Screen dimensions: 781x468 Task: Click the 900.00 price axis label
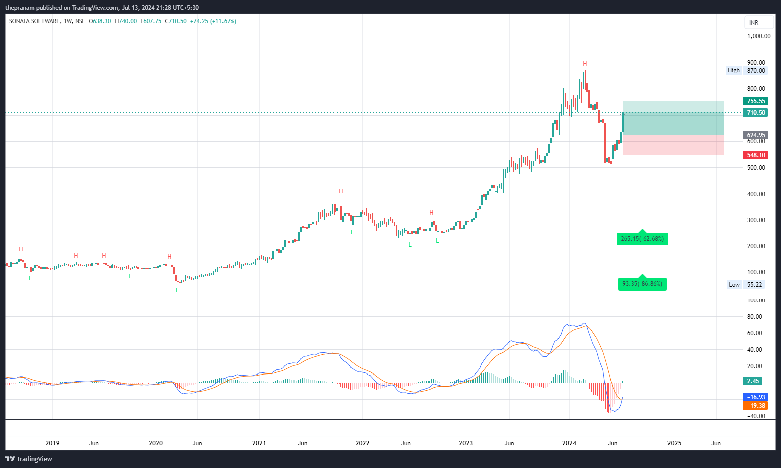[756, 63]
